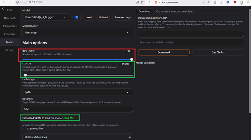The width and height of the screenshot is (251, 140).
Task: Reload the page
Action: 149,2
